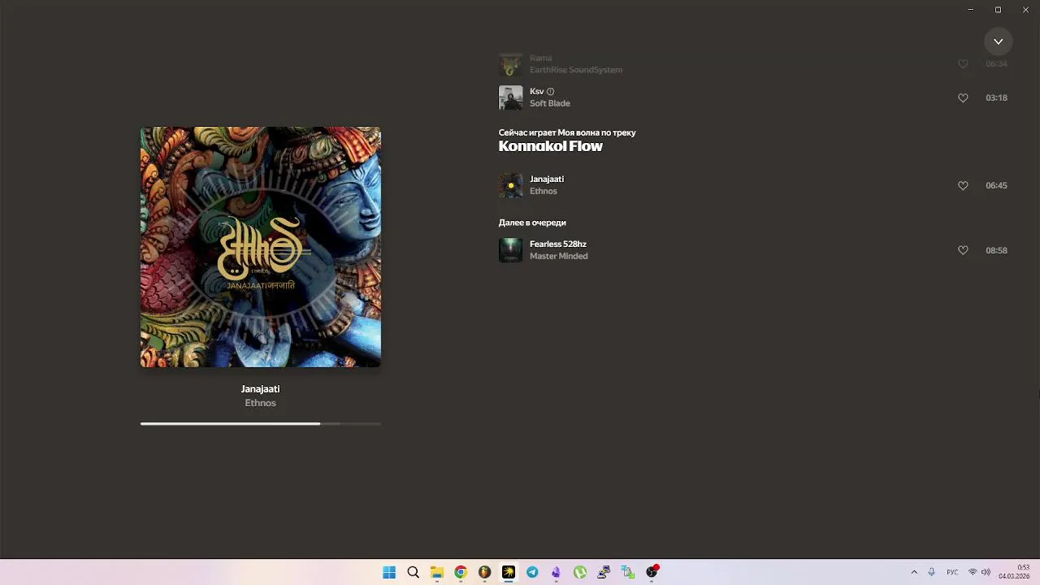Open artist EarthRise SoundSystem in the queue

[576, 70]
